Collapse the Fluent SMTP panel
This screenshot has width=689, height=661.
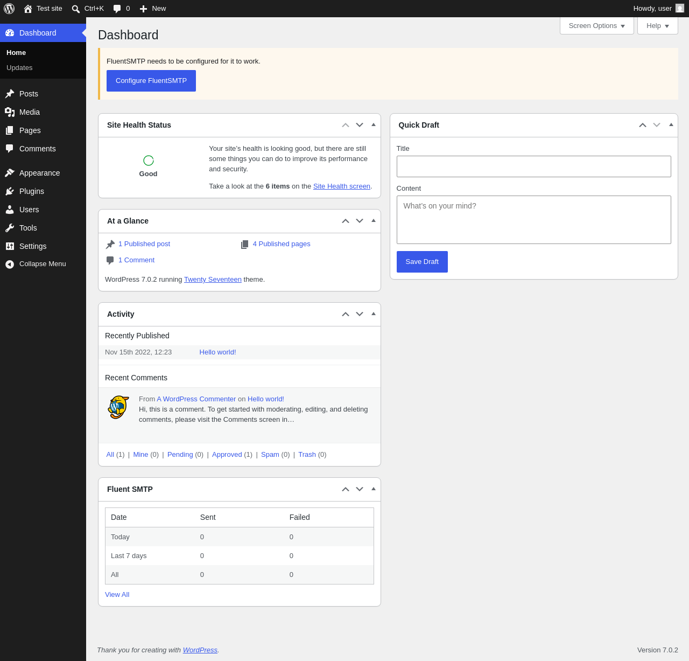(x=374, y=489)
